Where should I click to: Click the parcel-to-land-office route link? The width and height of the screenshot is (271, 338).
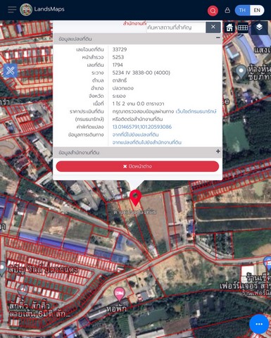[x=146, y=142]
